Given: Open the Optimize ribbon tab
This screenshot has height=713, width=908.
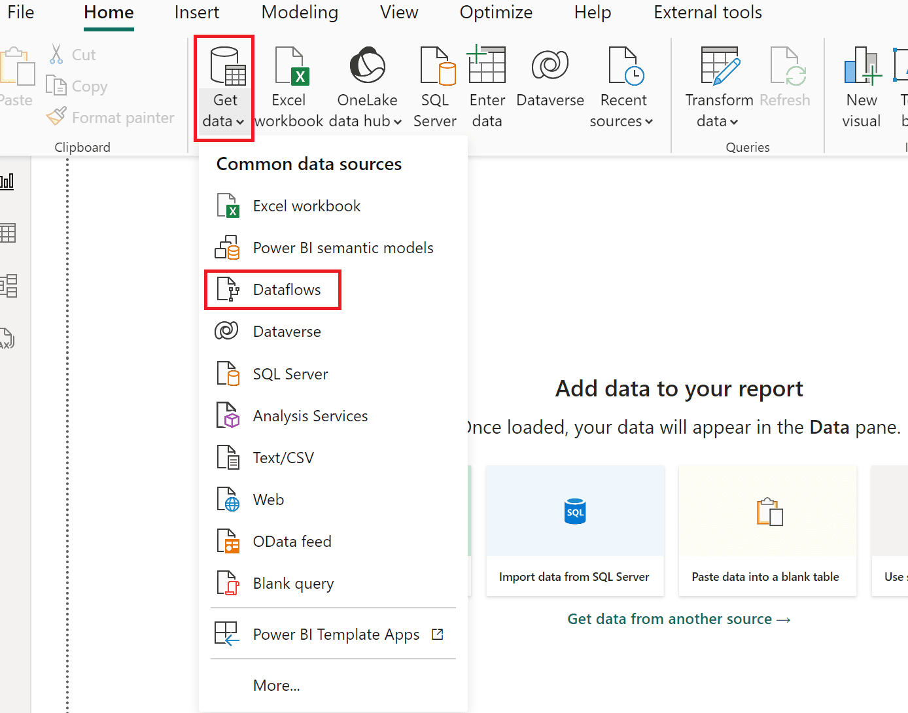Looking at the screenshot, I should click(496, 12).
